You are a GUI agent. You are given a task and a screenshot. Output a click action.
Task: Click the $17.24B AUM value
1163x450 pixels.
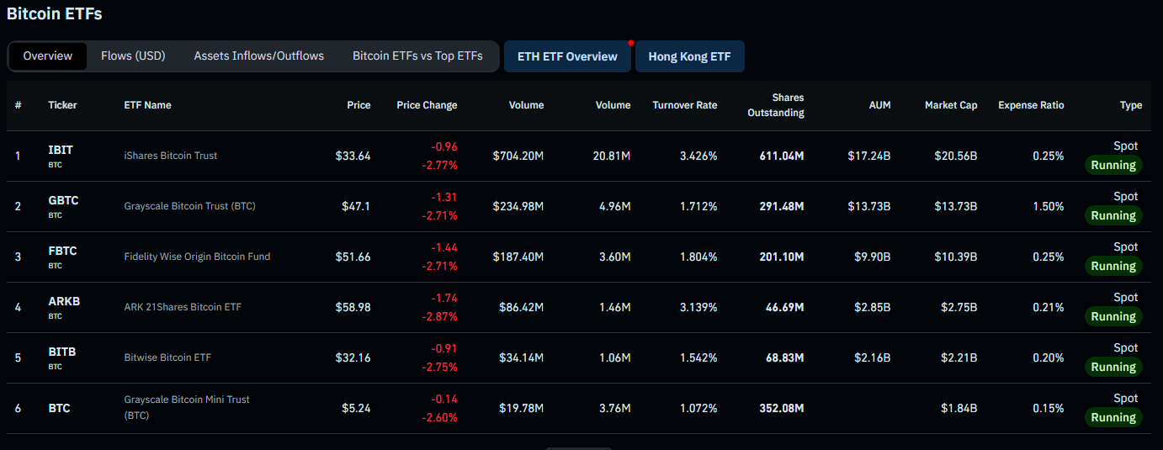click(871, 156)
